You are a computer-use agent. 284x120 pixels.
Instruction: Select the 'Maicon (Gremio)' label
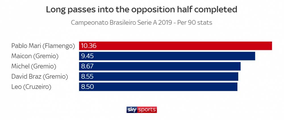(35, 56)
